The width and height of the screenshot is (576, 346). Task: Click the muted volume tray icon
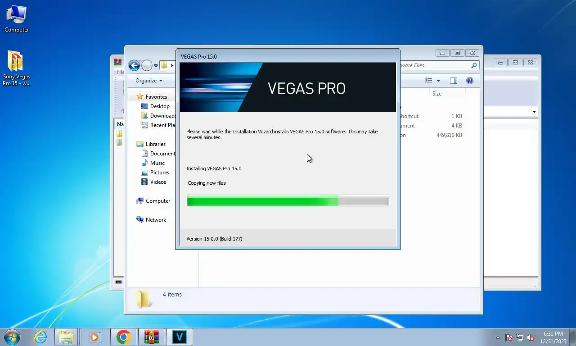point(531,337)
